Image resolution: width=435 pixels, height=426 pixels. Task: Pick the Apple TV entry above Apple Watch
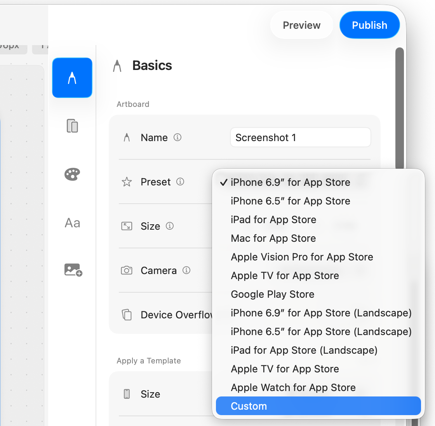(x=318, y=369)
